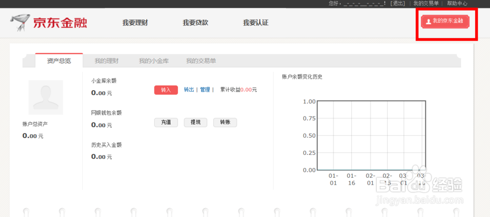Select the 资产总览 tab
Image resolution: width=490 pixels, height=217 pixels.
point(59,61)
